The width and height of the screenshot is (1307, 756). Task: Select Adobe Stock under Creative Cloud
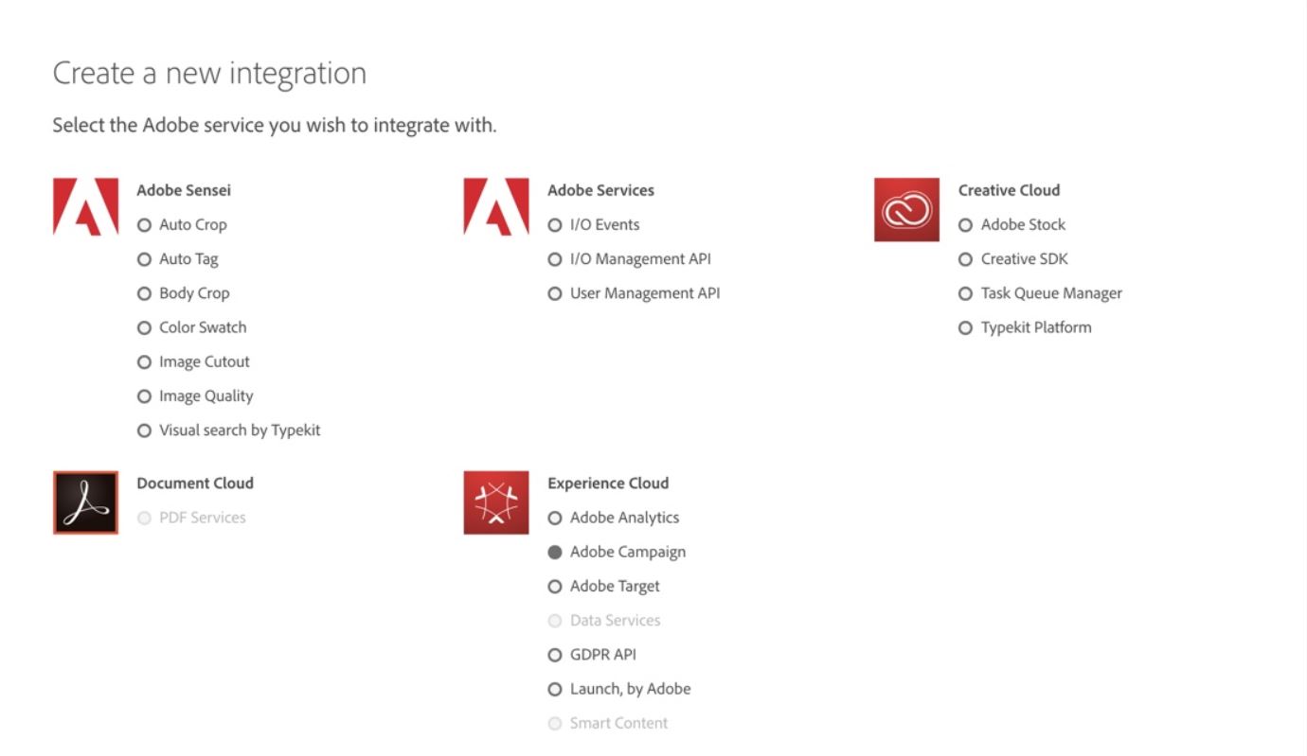tap(966, 225)
